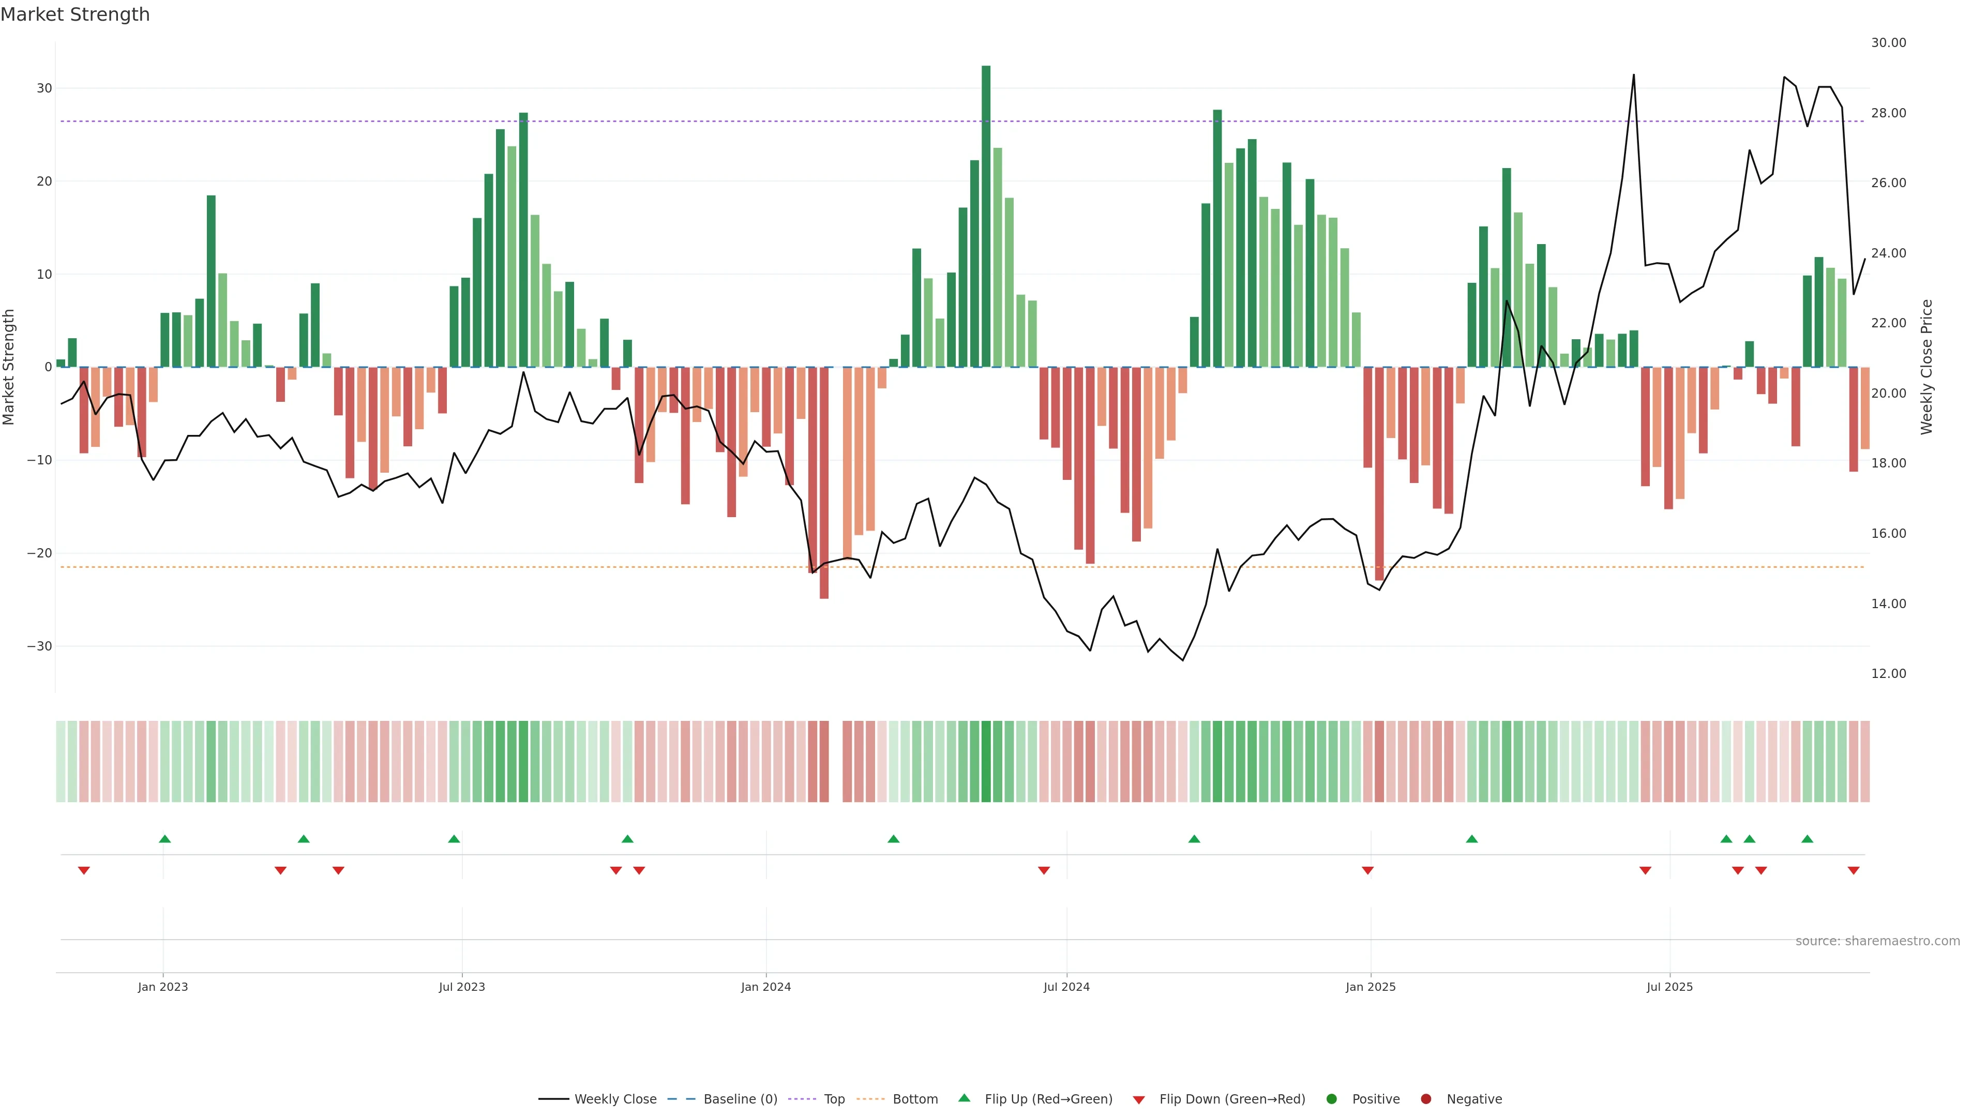Viewport: 1986px width, 1117px height.
Task: Toggle the Top dotted line legend
Action: tap(833, 1098)
